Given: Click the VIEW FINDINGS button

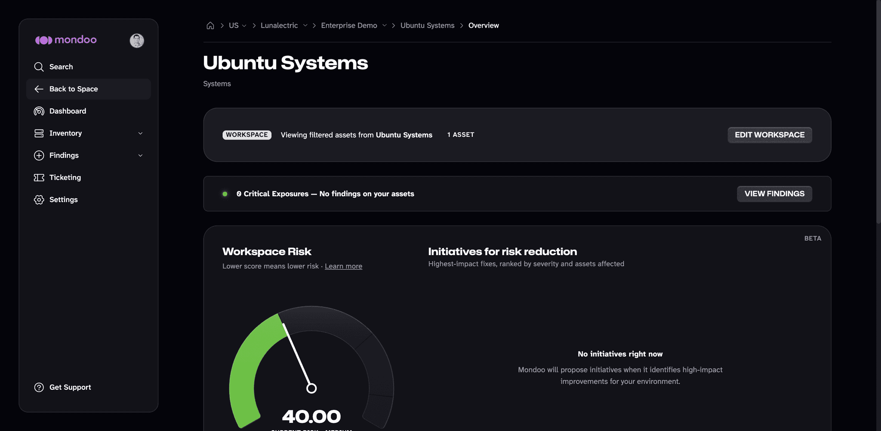Looking at the screenshot, I should (x=774, y=194).
